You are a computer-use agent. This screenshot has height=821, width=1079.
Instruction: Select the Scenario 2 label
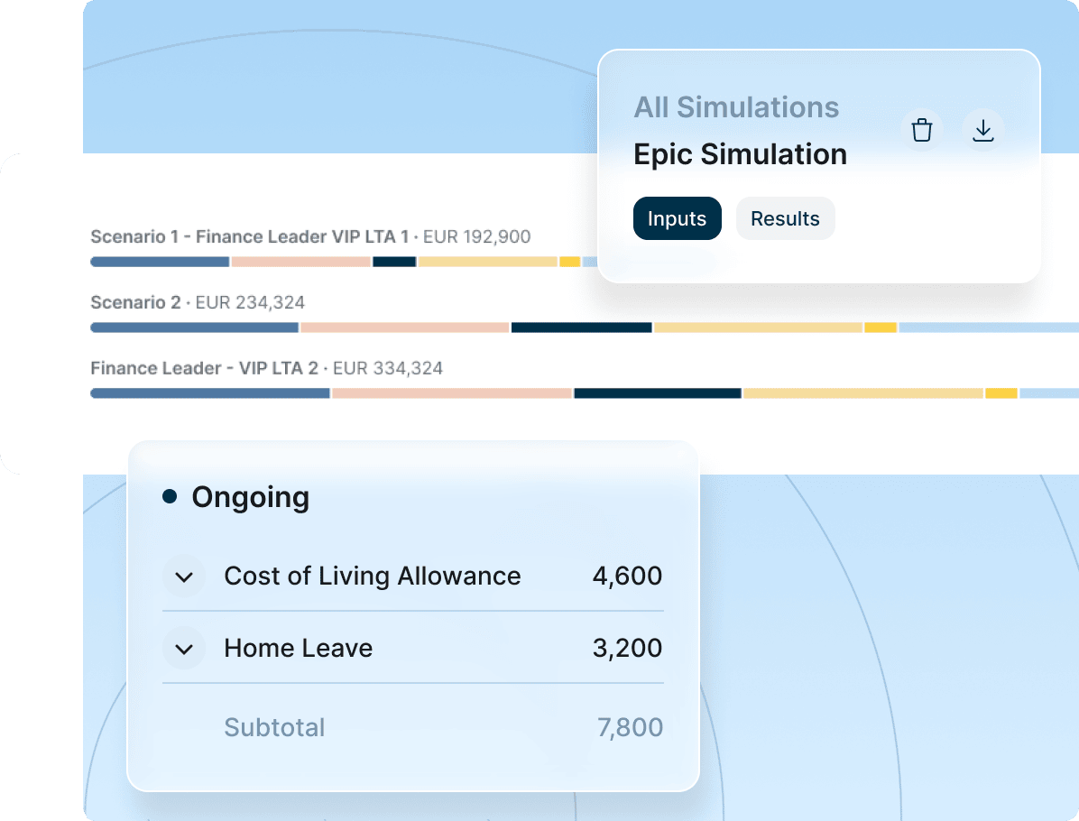click(135, 302)
